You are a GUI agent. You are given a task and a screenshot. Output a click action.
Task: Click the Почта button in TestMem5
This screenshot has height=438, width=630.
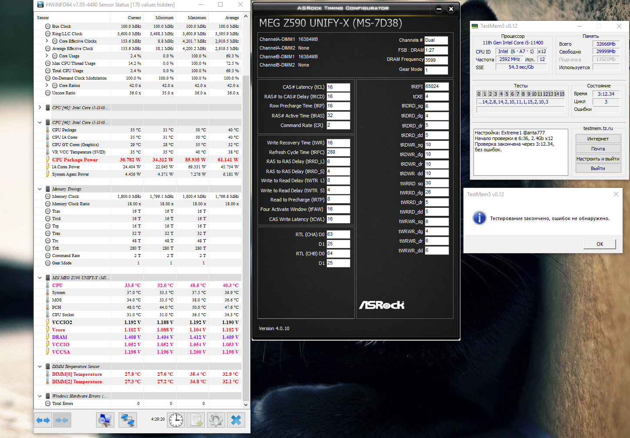coord(598,149)
